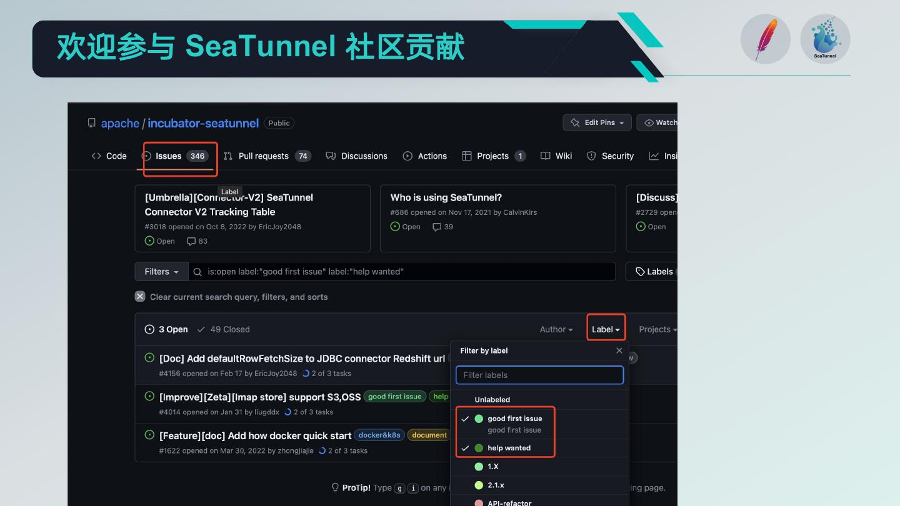
Task: Click the comment icon with 83 comments
Action: coord(191,241)
